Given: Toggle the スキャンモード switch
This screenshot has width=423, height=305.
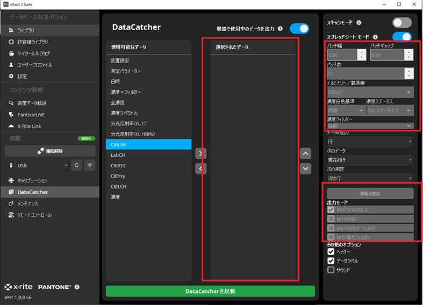Looking at the screenshot, I should pos(402,23).
